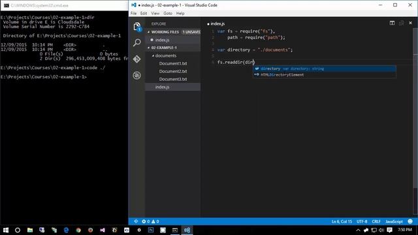Open the Goto menu
This screenshot has width=418, height=235.
pos(168,13)
